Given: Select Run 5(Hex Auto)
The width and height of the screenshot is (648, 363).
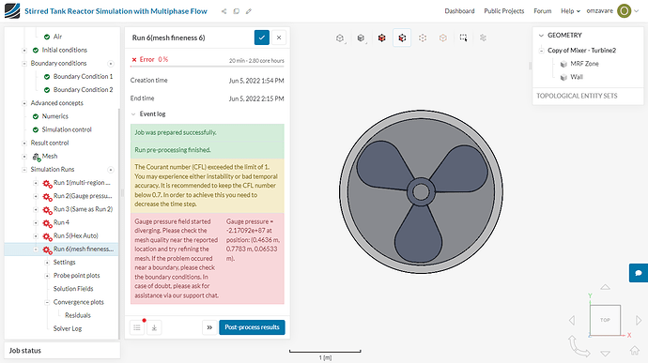Looking at the screenshot, I should (x=76, y=235).
